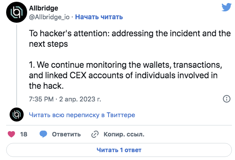Click the chain link copy icon
The height and width of the screenshot is (160, 235).
[95, 134]
